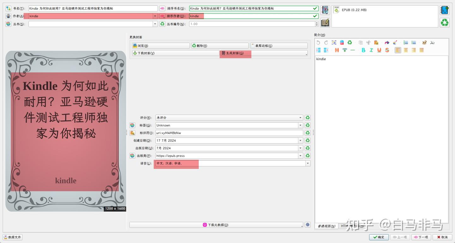455x243 pixels.
Task: Go to next book with 下一项
Action: click(x=421, y=237)
